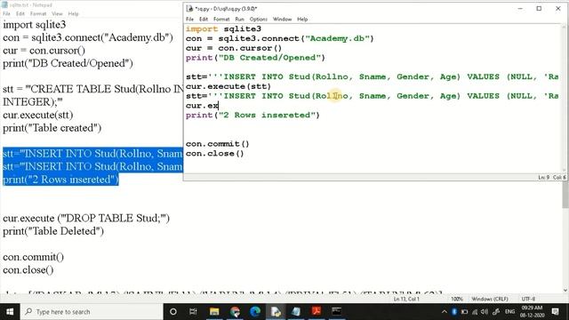Open Notepad's View menu
The image size is (569, 320).
click(57, 14)
